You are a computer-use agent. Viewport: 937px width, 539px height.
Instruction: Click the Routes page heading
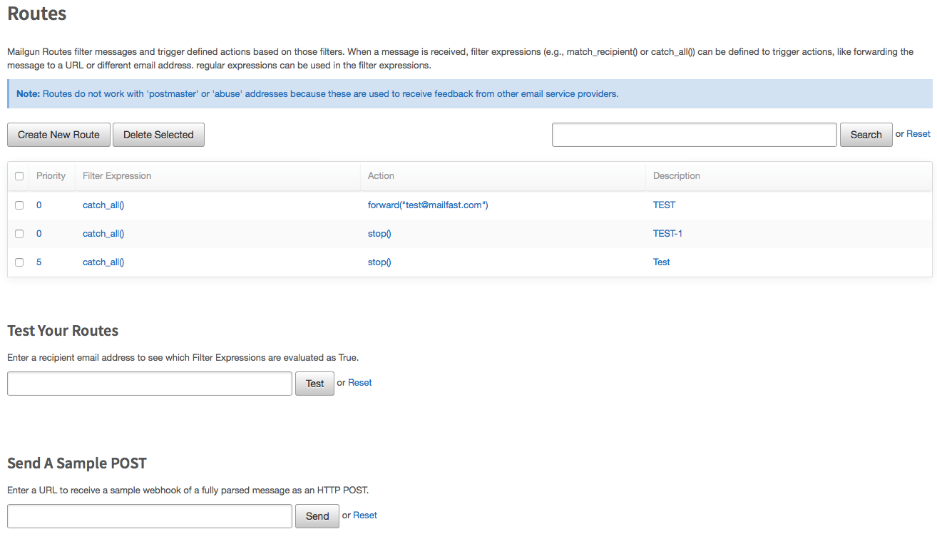pyautogui.click(x=37, y=13)
